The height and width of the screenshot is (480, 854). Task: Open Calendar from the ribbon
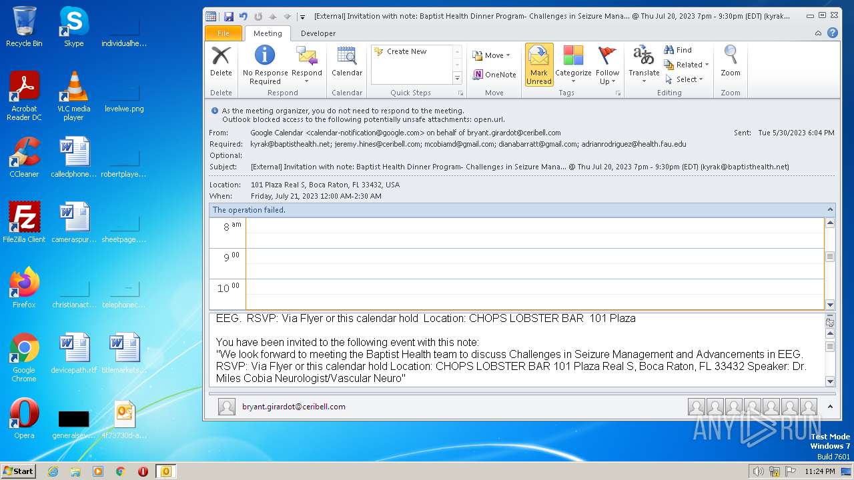[x=347, y=61]
